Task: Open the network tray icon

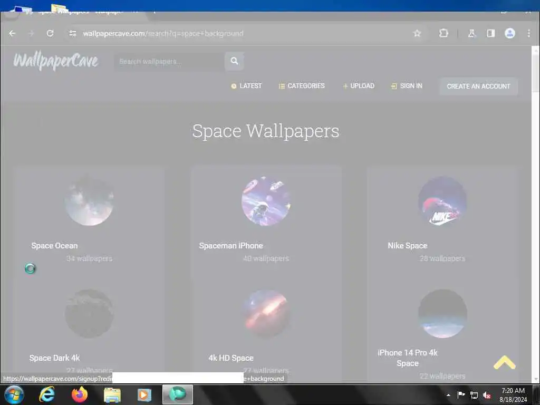Action: [474, 396]
